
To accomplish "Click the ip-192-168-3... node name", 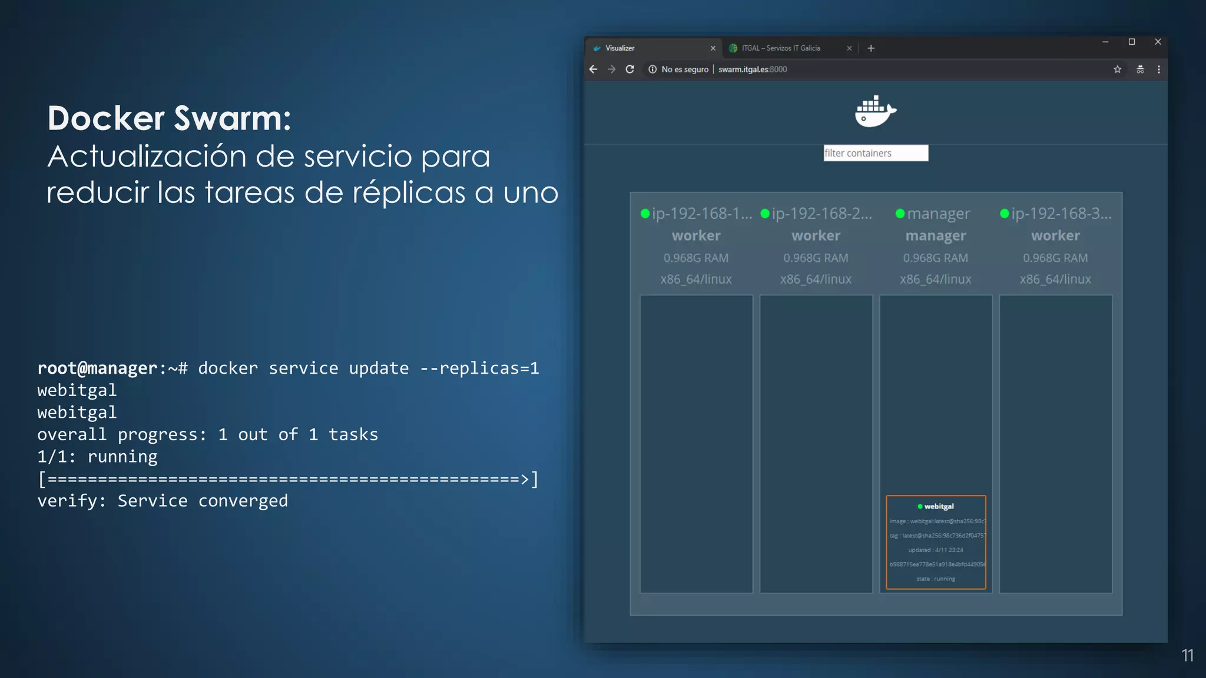I will [x=1062, y=214].
